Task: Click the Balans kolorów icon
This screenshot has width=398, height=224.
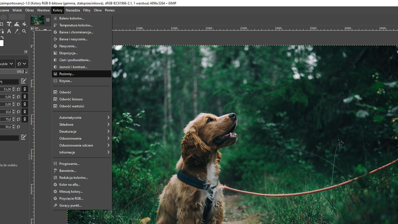Action: click(56, 18)
